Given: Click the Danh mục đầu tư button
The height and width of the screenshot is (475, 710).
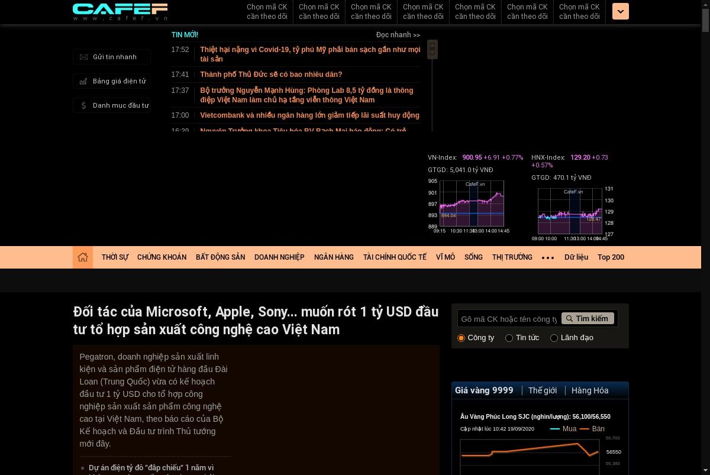Looking at the screenshot, I should pos(112,105).
